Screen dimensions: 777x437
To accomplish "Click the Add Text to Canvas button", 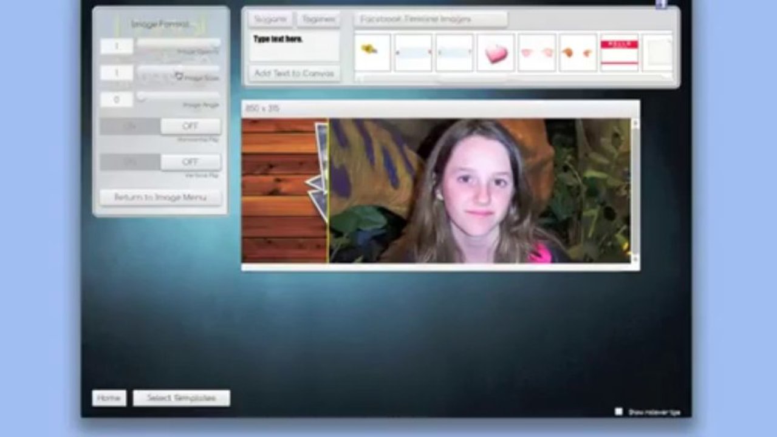I will [x=294, y=73].
